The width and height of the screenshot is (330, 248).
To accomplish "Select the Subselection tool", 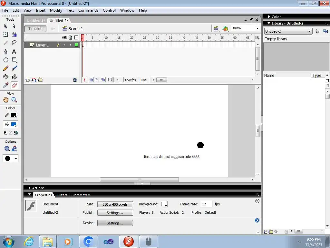I will click(x=14, y=26).
